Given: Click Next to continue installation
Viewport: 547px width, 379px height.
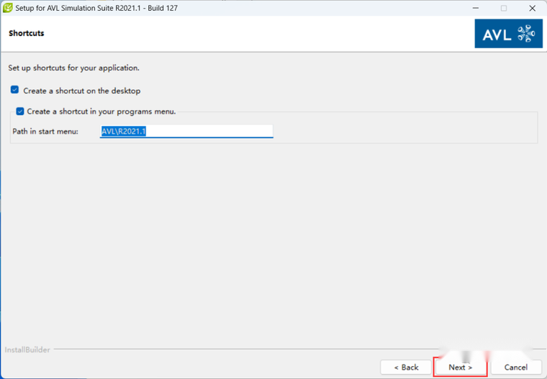Looking at the screenshot, I should [460, 367].
